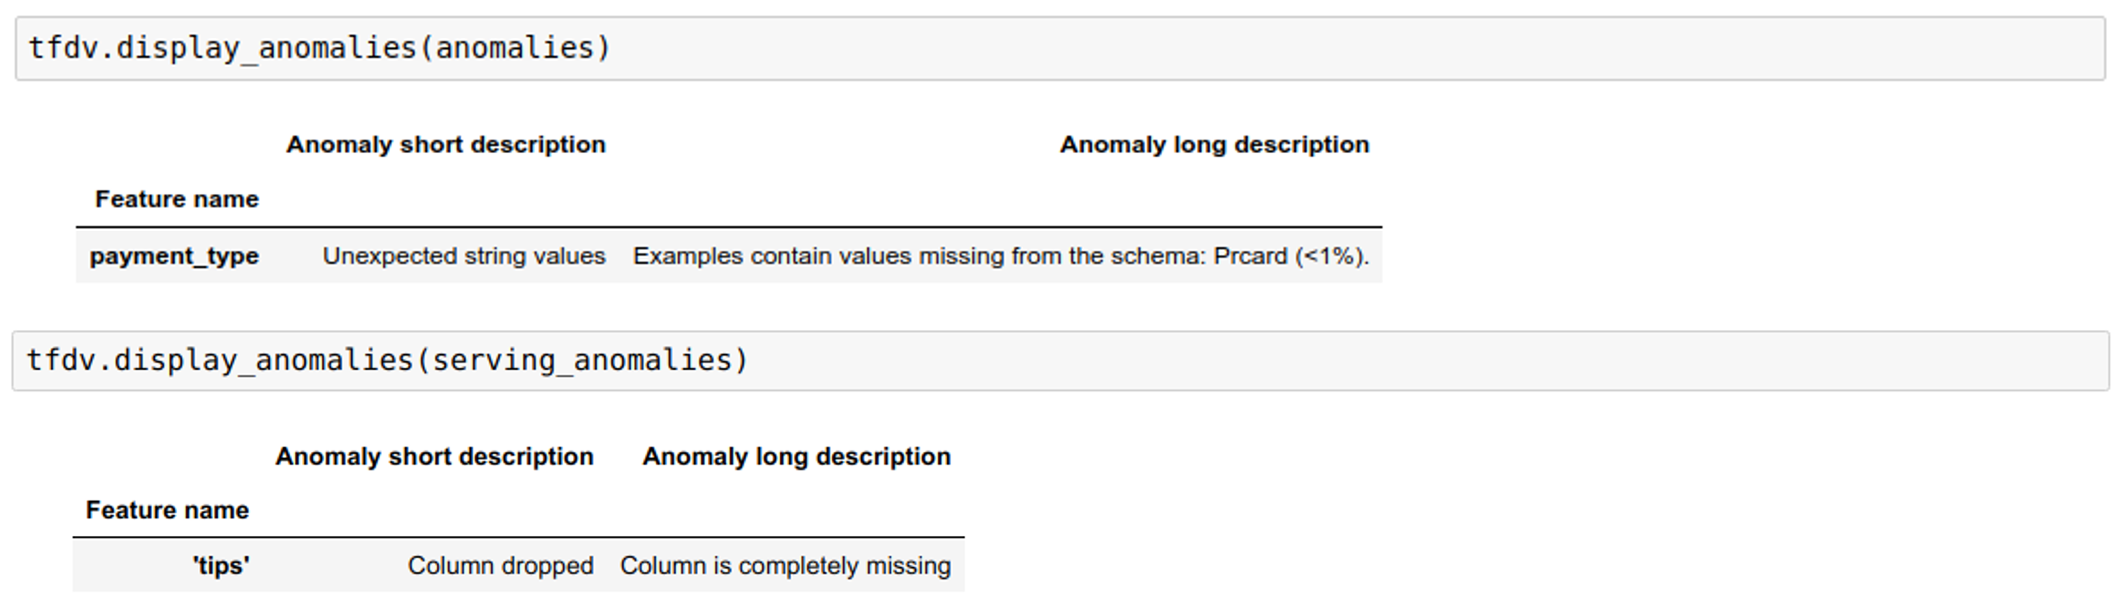
Task: Click the plain "anomalies" argument in code
Action: point(514,48)
